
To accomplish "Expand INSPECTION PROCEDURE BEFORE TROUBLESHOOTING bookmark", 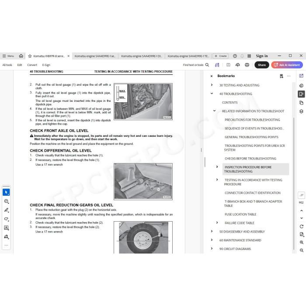I will click(217, 167).
